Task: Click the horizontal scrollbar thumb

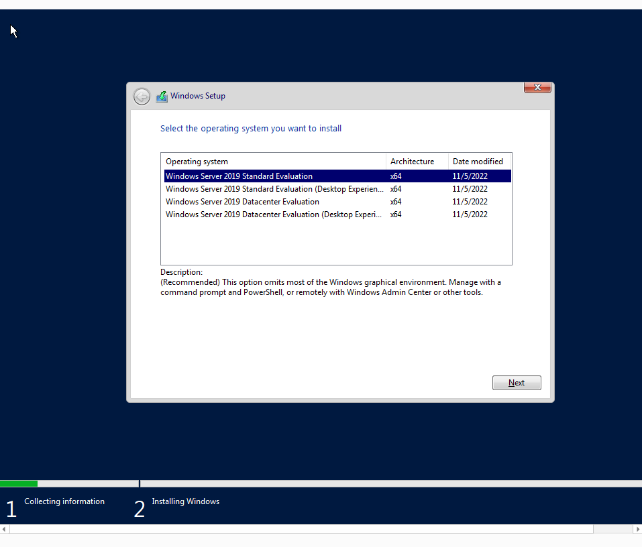Action: tap(301, 529)
